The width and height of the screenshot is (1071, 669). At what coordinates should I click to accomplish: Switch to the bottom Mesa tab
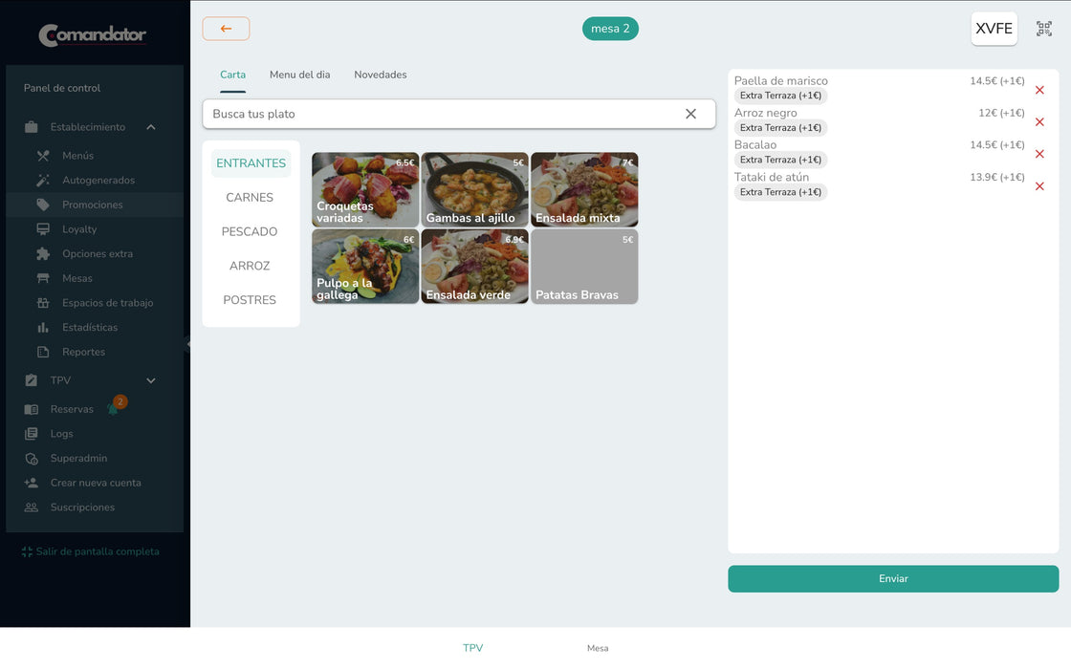(598, 648)
